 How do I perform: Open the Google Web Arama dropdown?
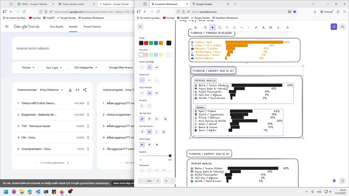coord(119,68)
